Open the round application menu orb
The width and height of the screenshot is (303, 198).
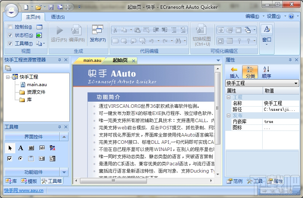(x=11, y=10)
